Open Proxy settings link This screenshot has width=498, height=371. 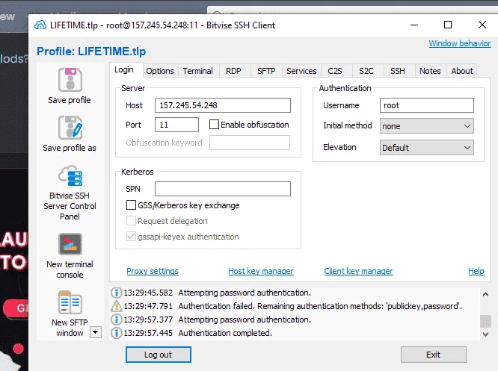tap(153, 271)
